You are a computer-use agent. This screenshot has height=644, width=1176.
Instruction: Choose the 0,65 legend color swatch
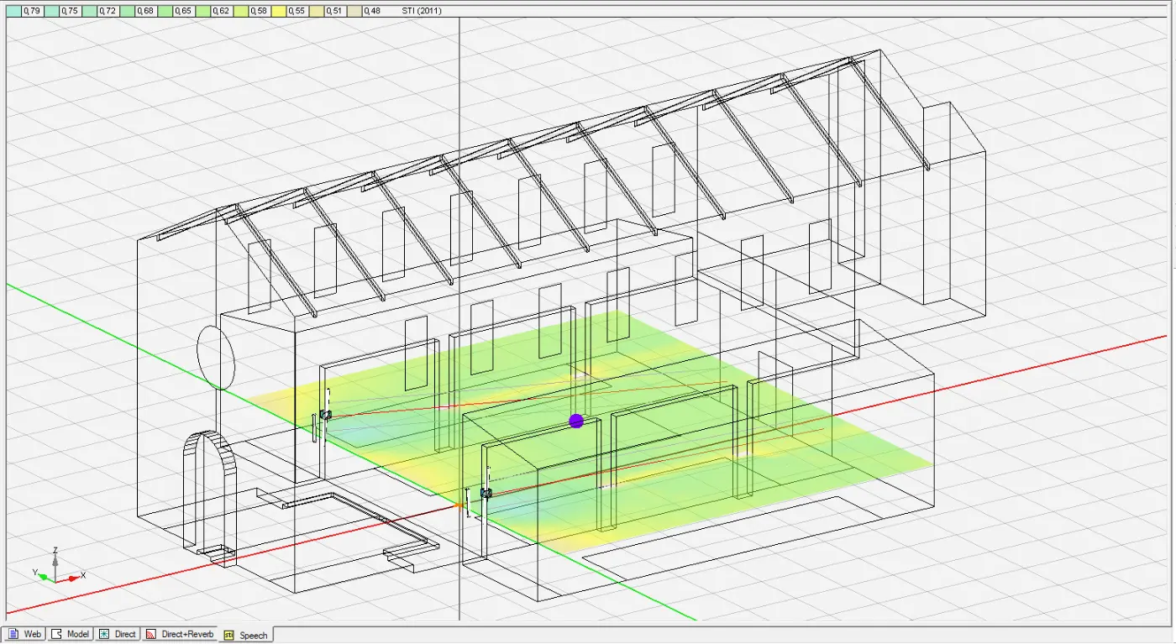(165, 11)
